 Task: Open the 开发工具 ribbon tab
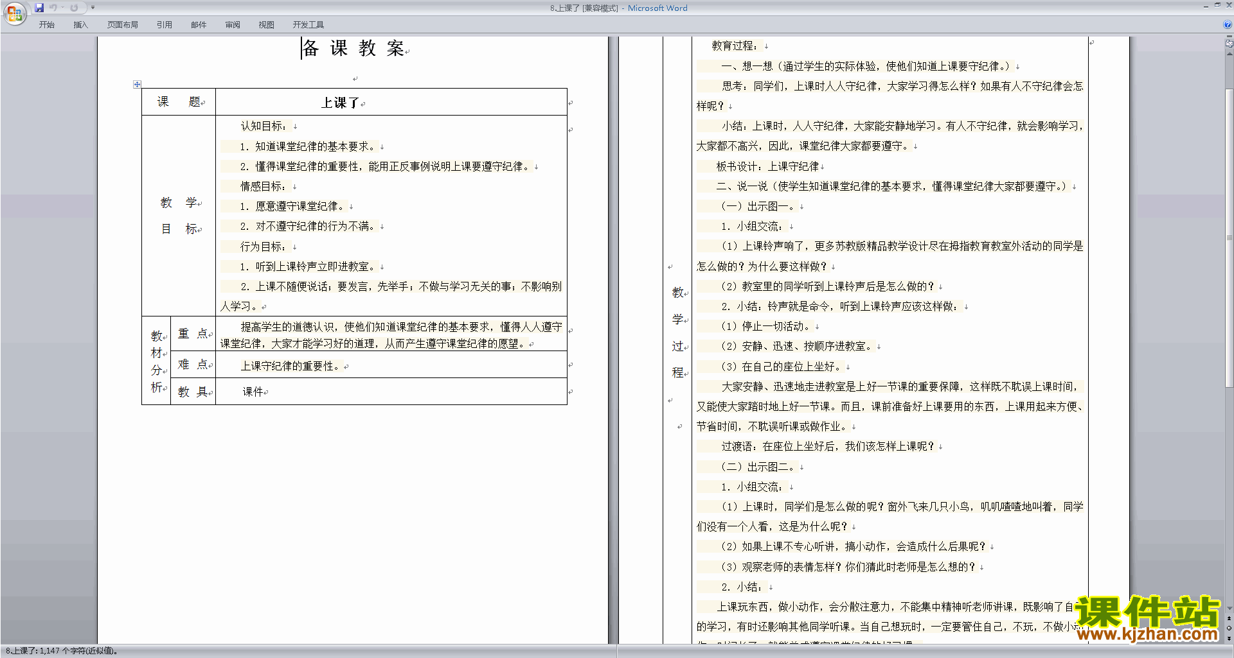(308, 24)
